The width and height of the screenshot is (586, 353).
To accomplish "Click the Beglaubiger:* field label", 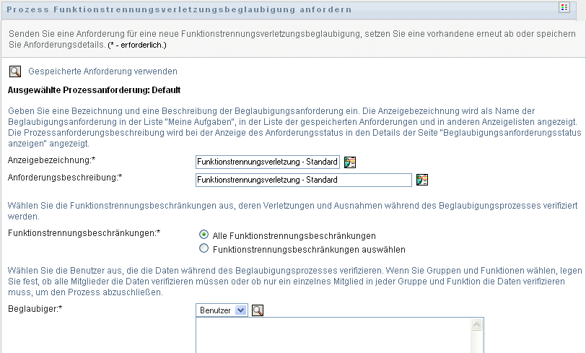I will coord(35,309).
